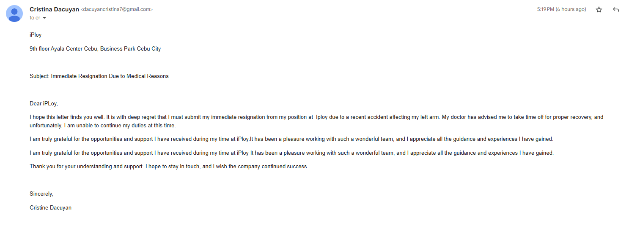Click the 'to er' recipient text
629x226 pixels.
pos(35,18)
